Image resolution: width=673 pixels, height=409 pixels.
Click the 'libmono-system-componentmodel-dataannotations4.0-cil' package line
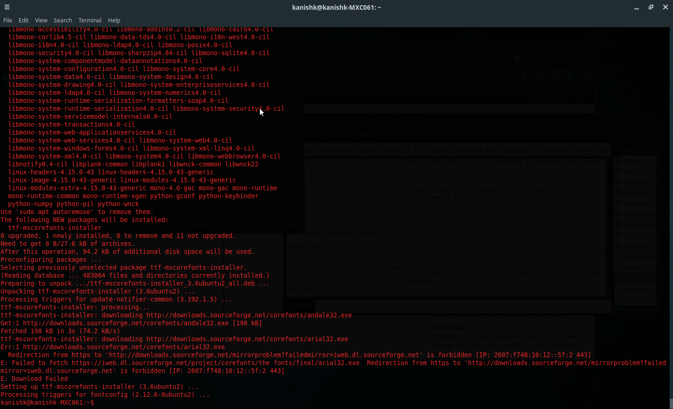click(105, 61)
